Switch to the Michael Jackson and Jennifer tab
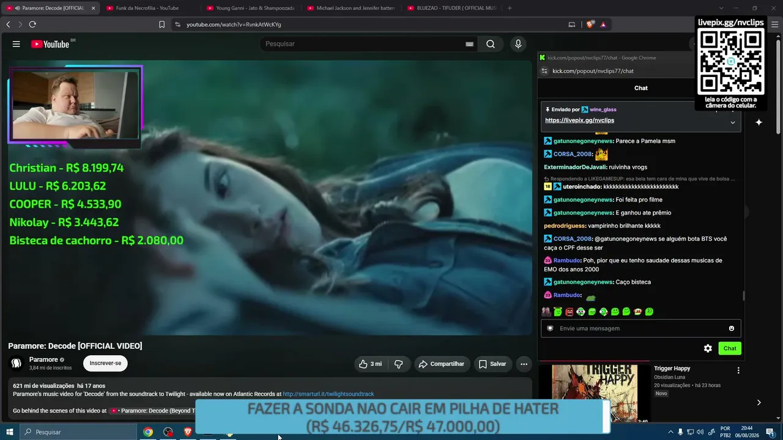 pyautogui.click(x=350, y=8)
